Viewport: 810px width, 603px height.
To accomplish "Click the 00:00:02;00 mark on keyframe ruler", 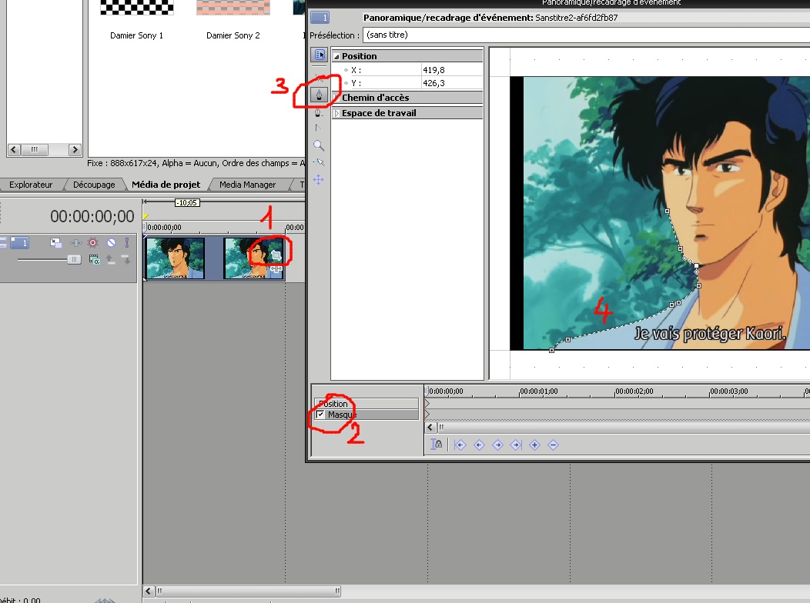I will 634,391.
